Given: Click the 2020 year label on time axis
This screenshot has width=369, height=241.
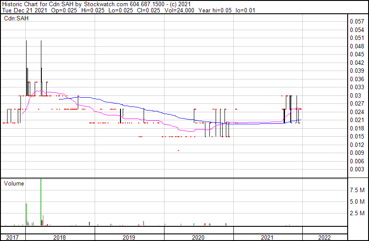Looking at the screenshot, I should click(198, 237).
